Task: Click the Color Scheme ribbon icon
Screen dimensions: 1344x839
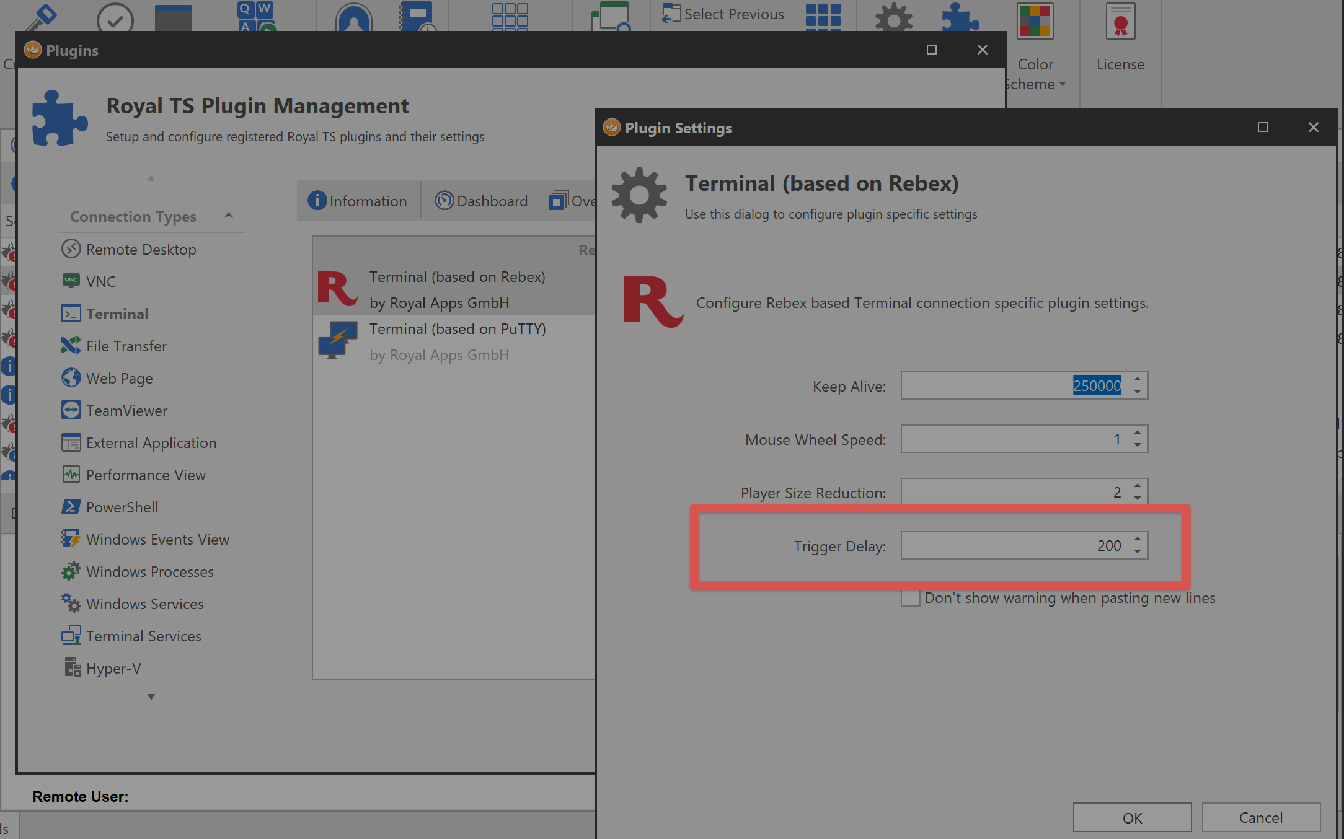Action: (1035, 22)
